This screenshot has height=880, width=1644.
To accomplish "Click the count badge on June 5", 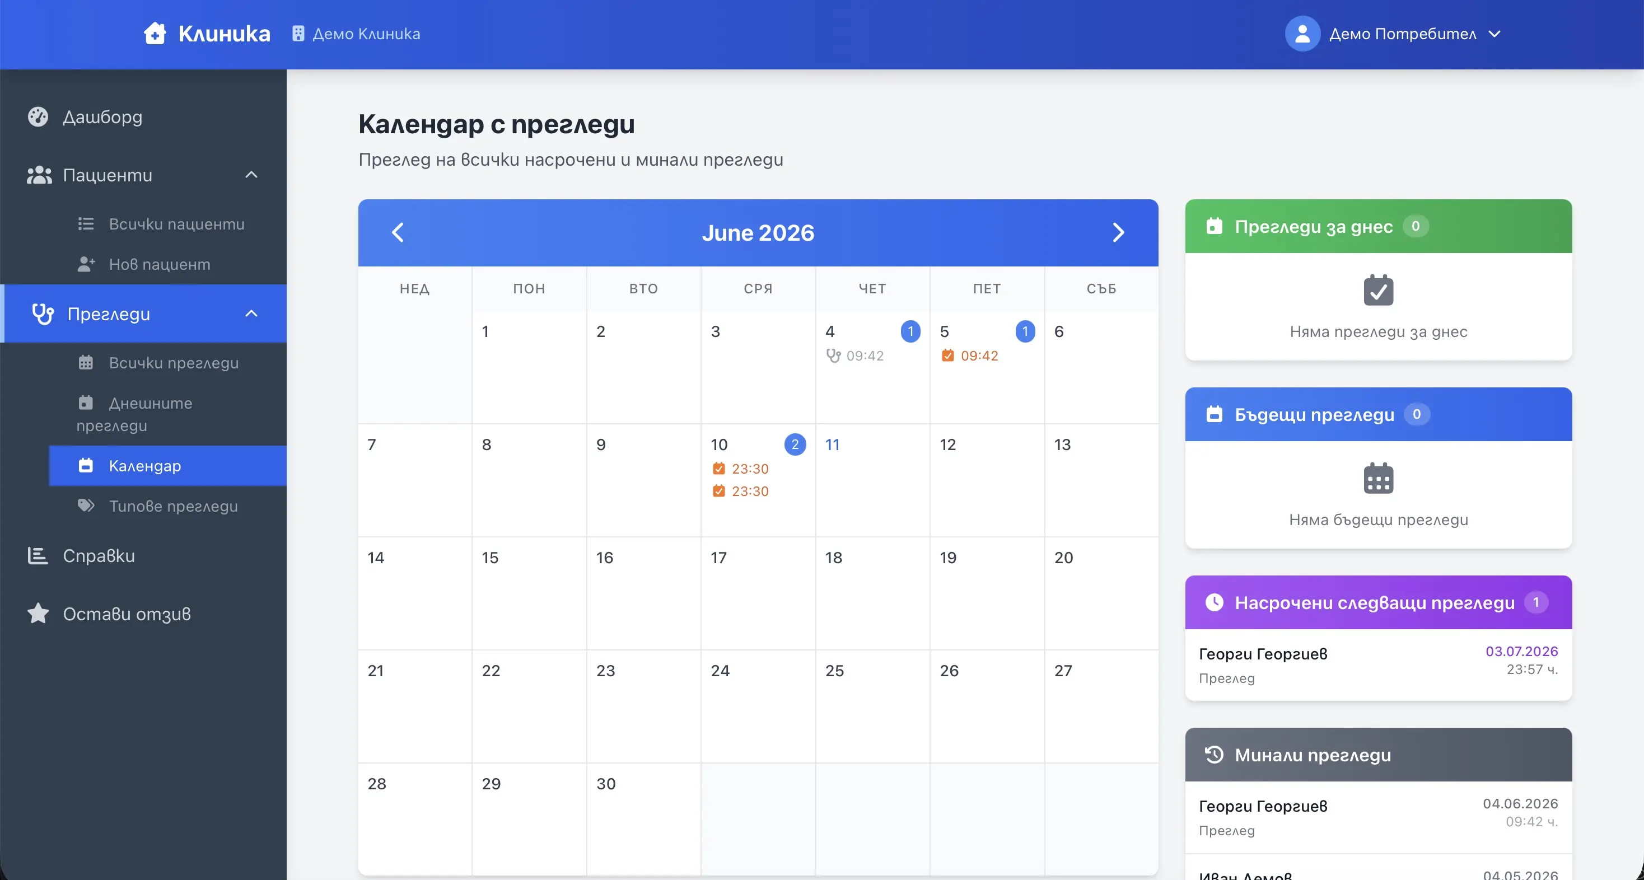I will [x=1025, y=331].
